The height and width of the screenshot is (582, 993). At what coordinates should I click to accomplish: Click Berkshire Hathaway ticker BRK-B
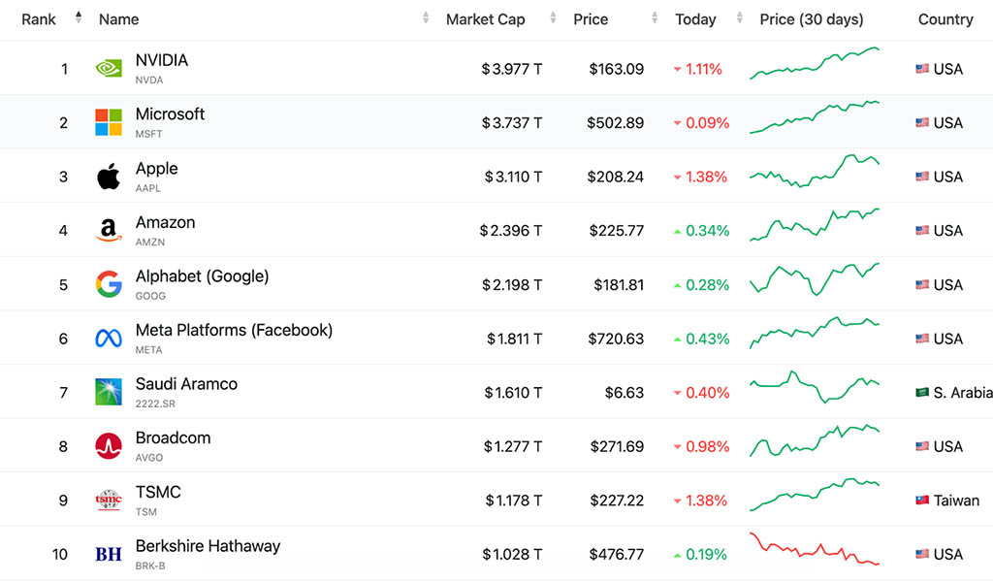pos(150,566)
